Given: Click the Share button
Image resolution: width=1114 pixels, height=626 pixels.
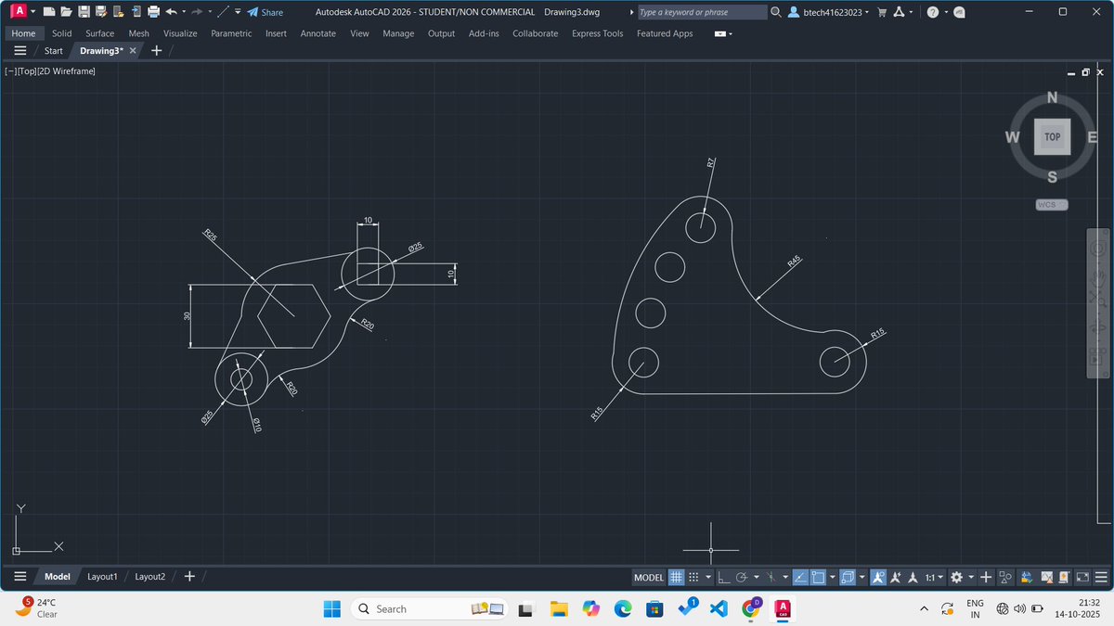Looking at the screenshot, I should [x=266, y=12].
